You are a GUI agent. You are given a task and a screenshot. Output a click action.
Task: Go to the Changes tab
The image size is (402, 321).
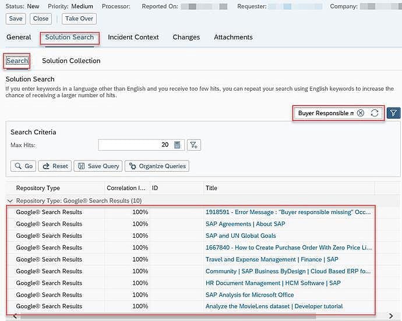tap(186, 37)
